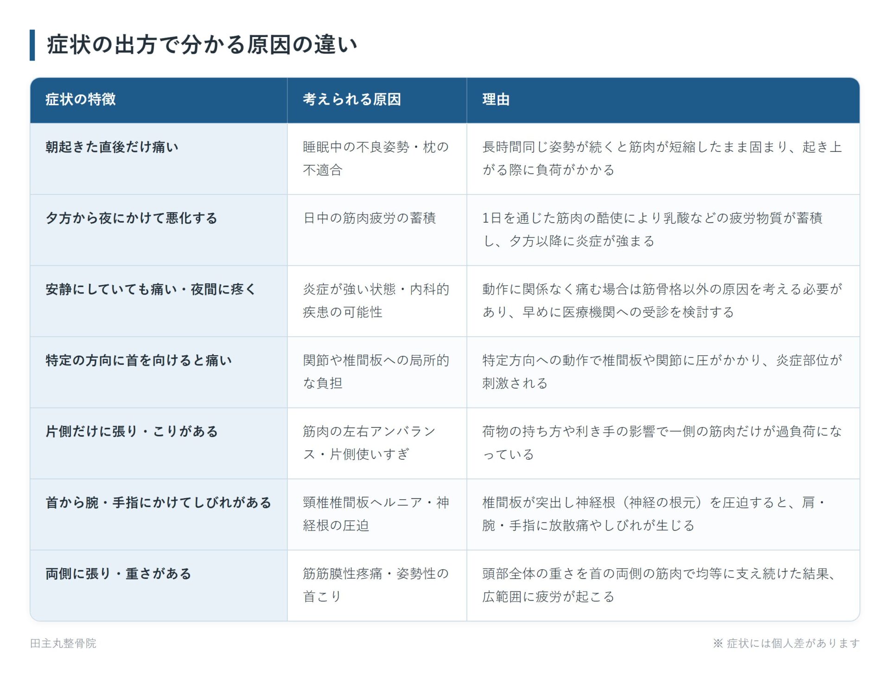Select the cell 頸椎椎間板ヘルニア・神経根の圧迫
Image resolution: width=890 pixels, height=683 pixels.
click(377, 514)
